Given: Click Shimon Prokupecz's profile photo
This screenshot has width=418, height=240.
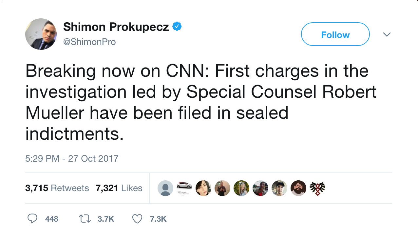Looking at the screenshot, I should point(41,34).
